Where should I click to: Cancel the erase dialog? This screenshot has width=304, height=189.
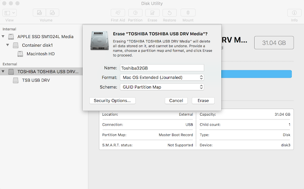point(176,100)
